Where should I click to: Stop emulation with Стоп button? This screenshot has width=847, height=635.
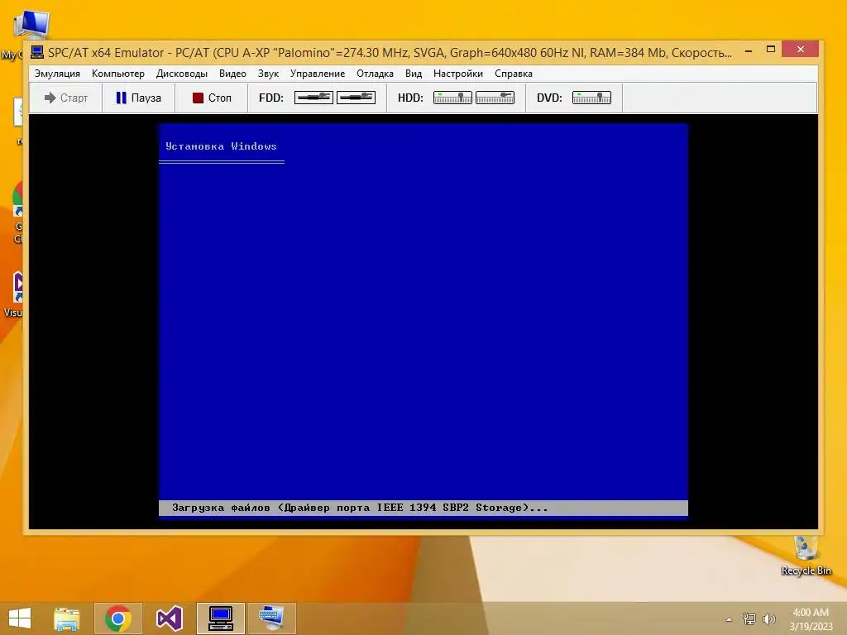211,98
